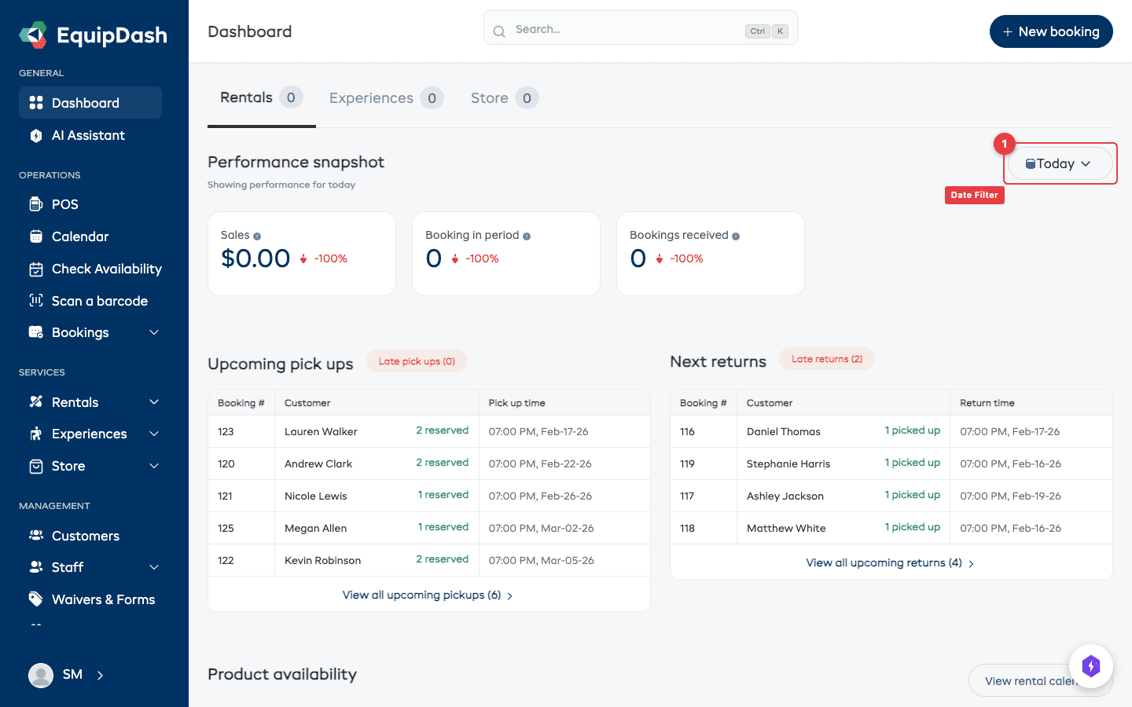1132x707 pixels.
Task: Click the EquipDash logo
Action: tap(92, 35)
